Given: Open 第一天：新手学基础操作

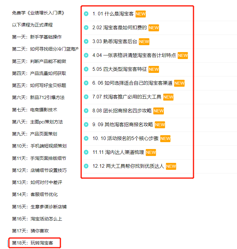Looking at the screenshot, I should point(37,37).
